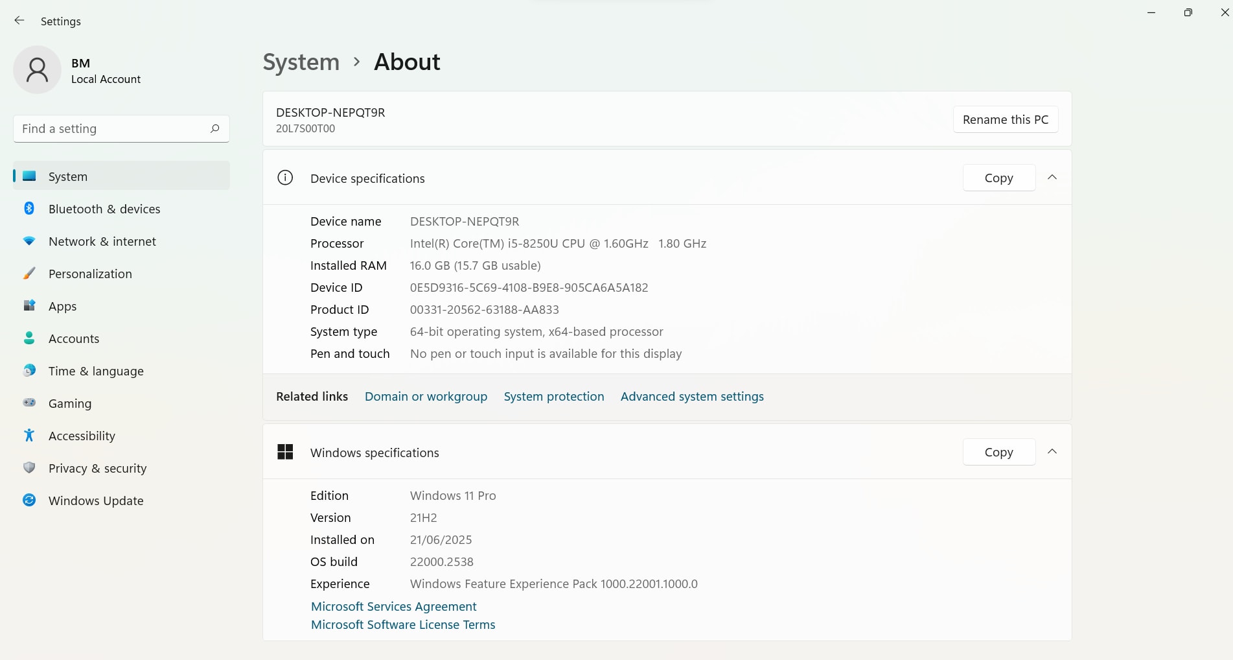The image size is (1233, 660).
Task: Click the Windows logo icon beside Windows specifications
Action: coord(285,452)
